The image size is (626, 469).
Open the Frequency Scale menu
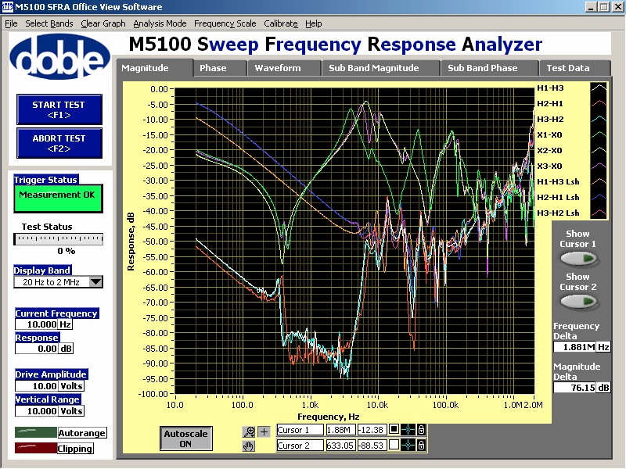tap(225, 23)
